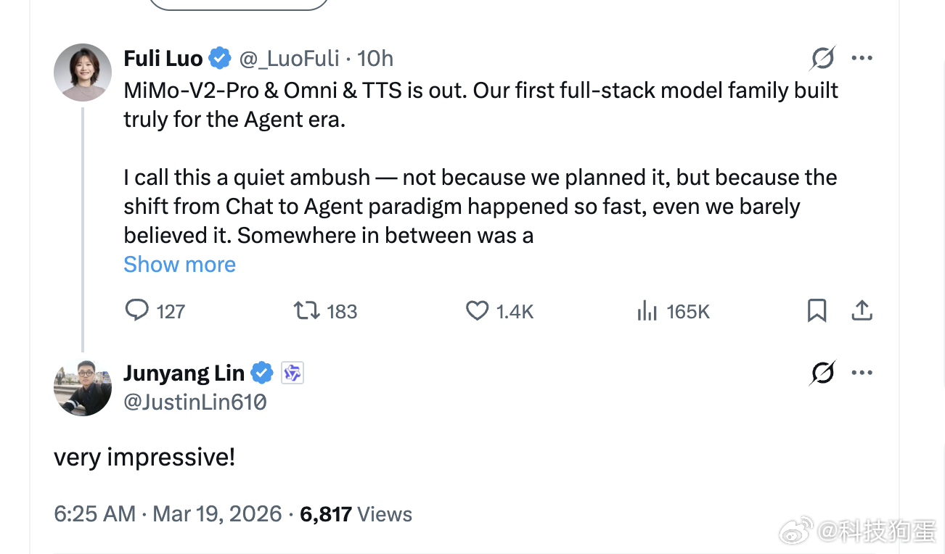Open view analytics showing 165K
The image size is (945, 554).
tap(647, 311)
